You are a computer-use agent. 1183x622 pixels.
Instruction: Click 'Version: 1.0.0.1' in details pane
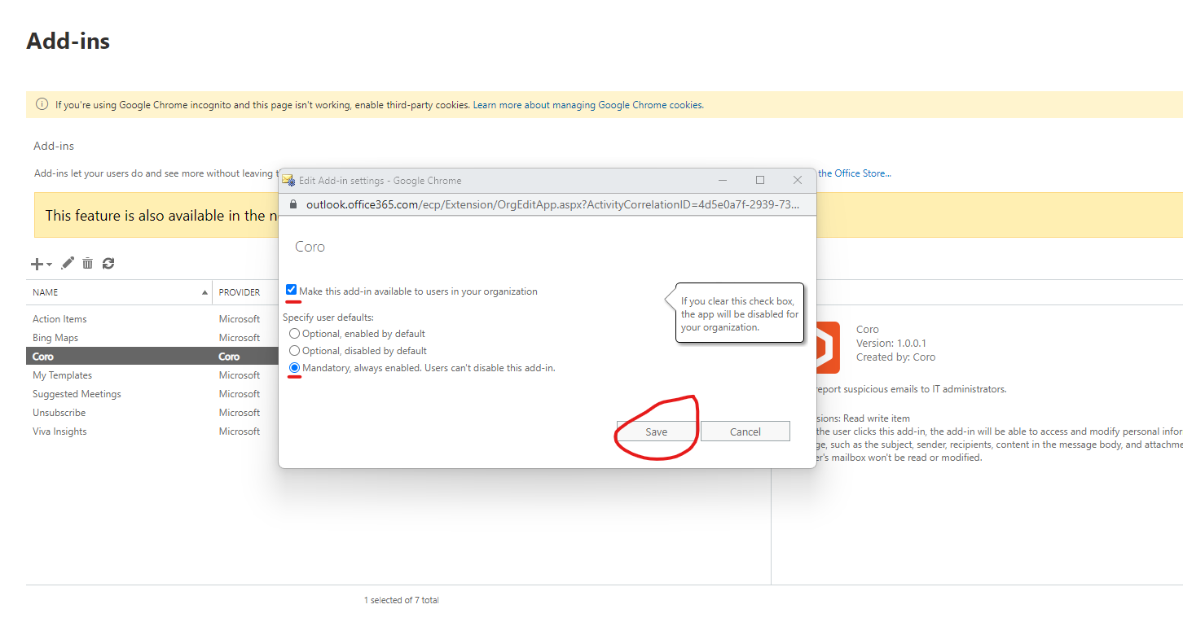(x=891, y=344)
